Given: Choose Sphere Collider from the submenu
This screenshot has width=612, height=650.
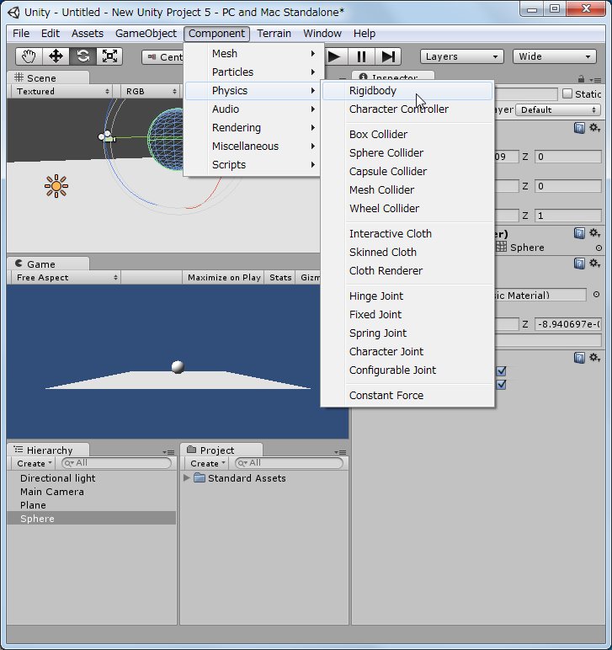Looking at the screenshot, I should point(386,153).
